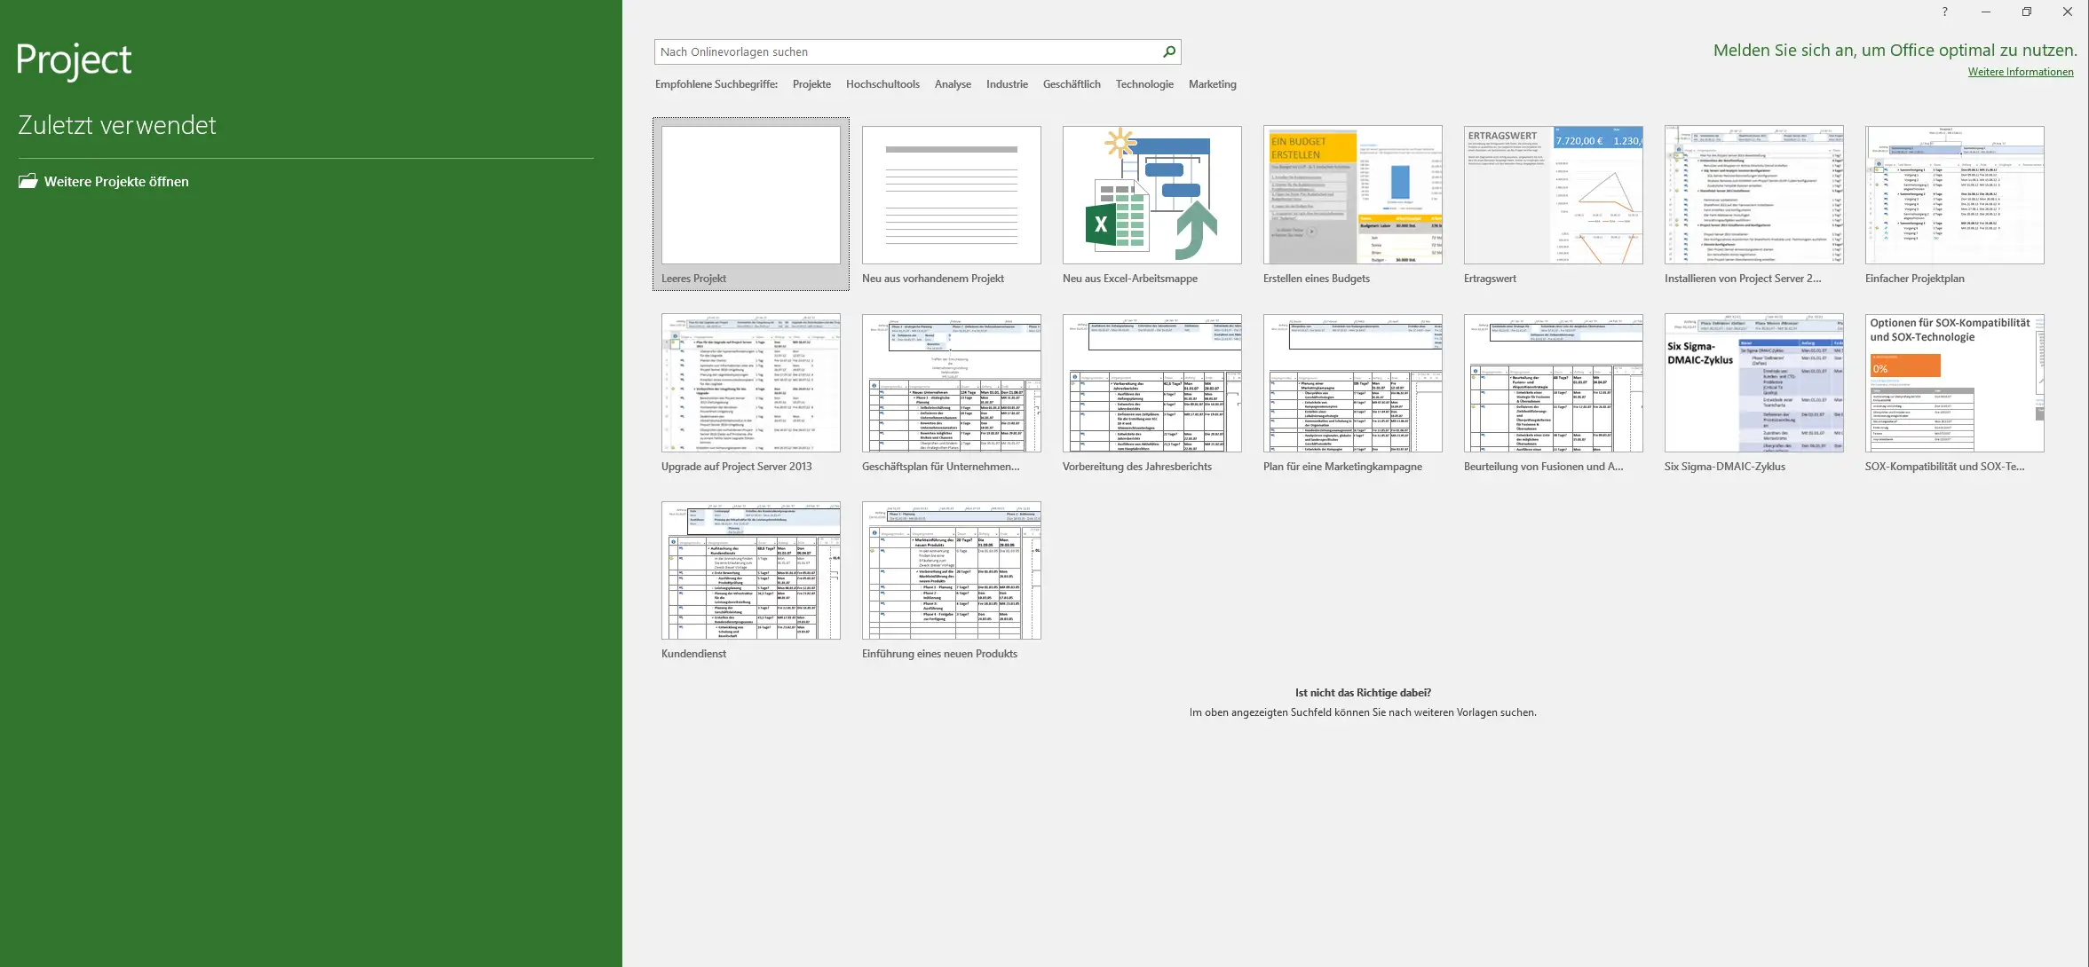Search suggested term Projekte
This screenshot has height=967, width=2089.
811,84
